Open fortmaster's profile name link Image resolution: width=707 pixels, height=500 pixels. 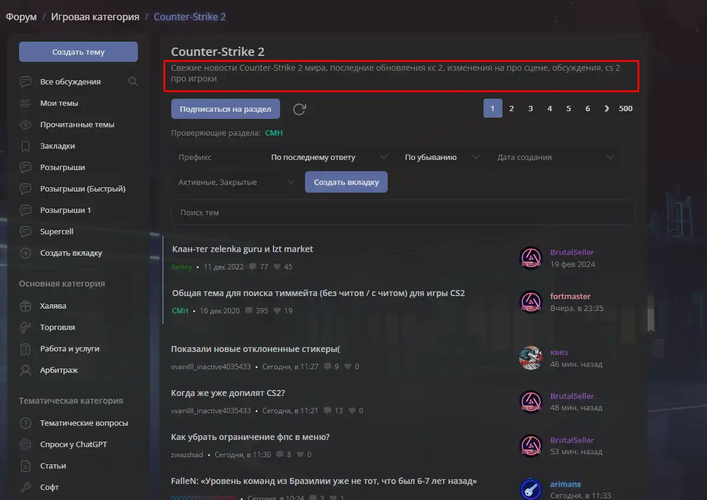coord(570,296)
